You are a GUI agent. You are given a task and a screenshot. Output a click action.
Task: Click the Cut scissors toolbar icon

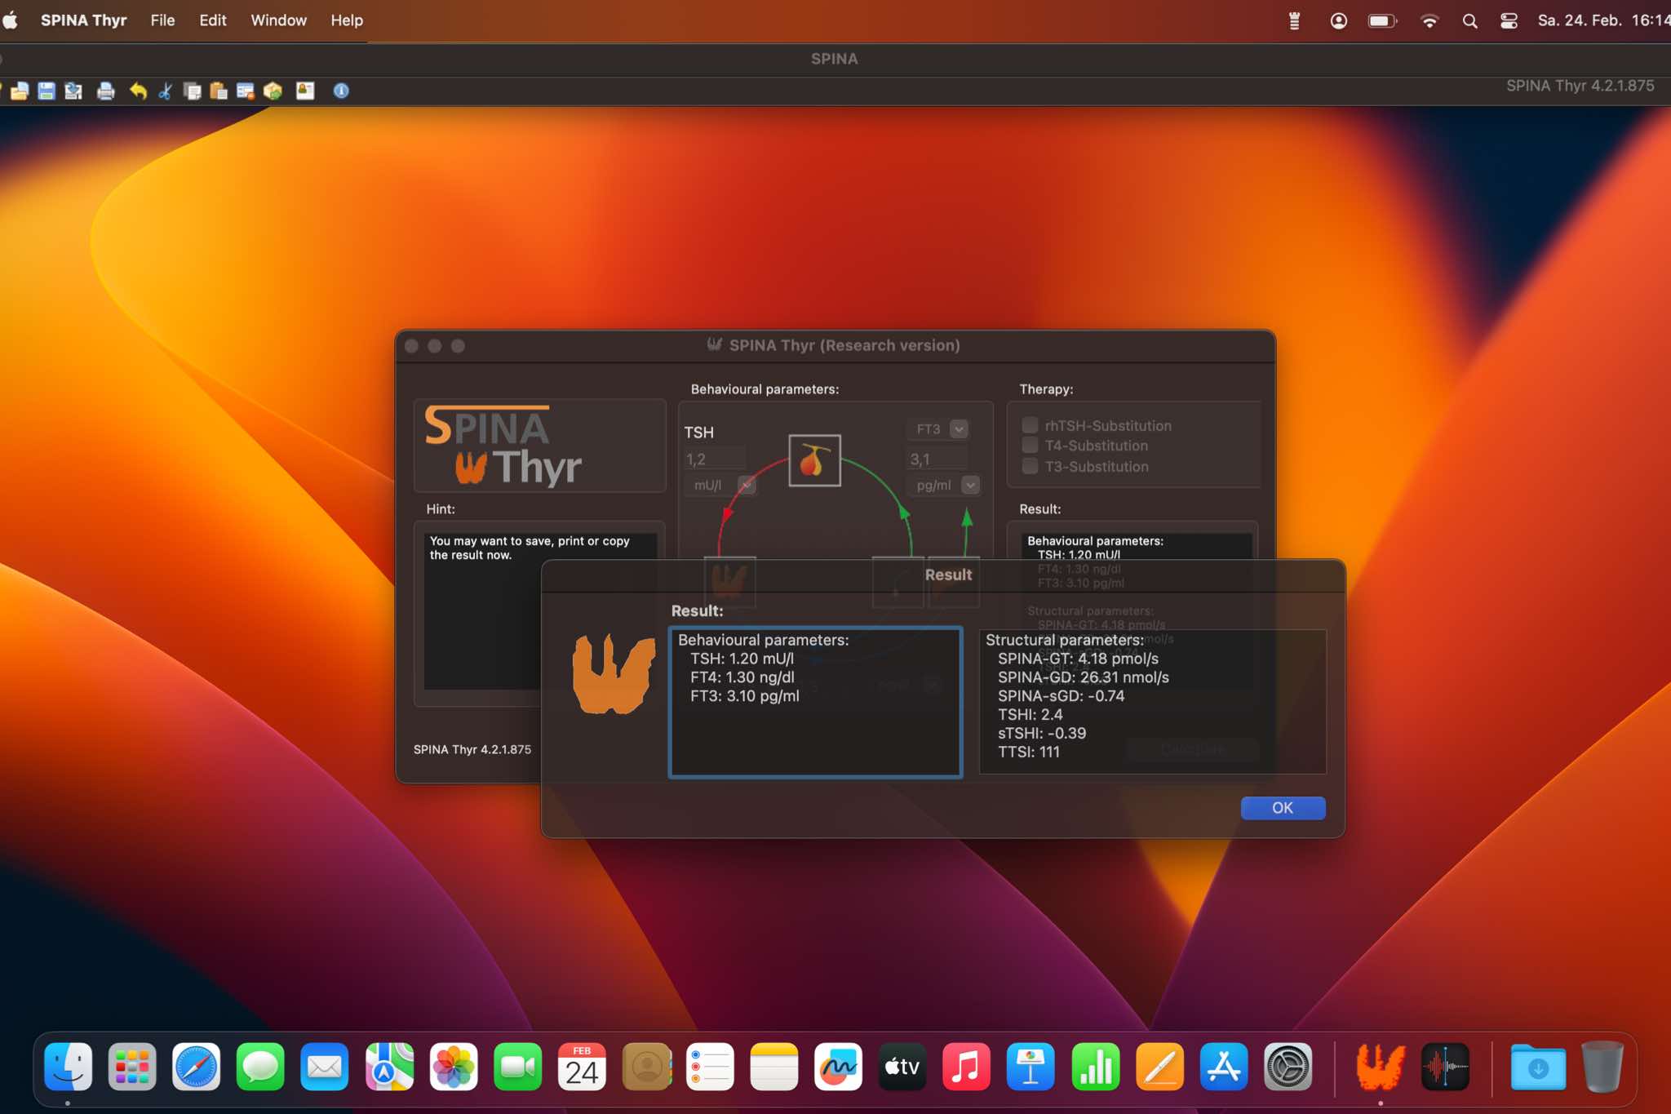tap(165, 91)
